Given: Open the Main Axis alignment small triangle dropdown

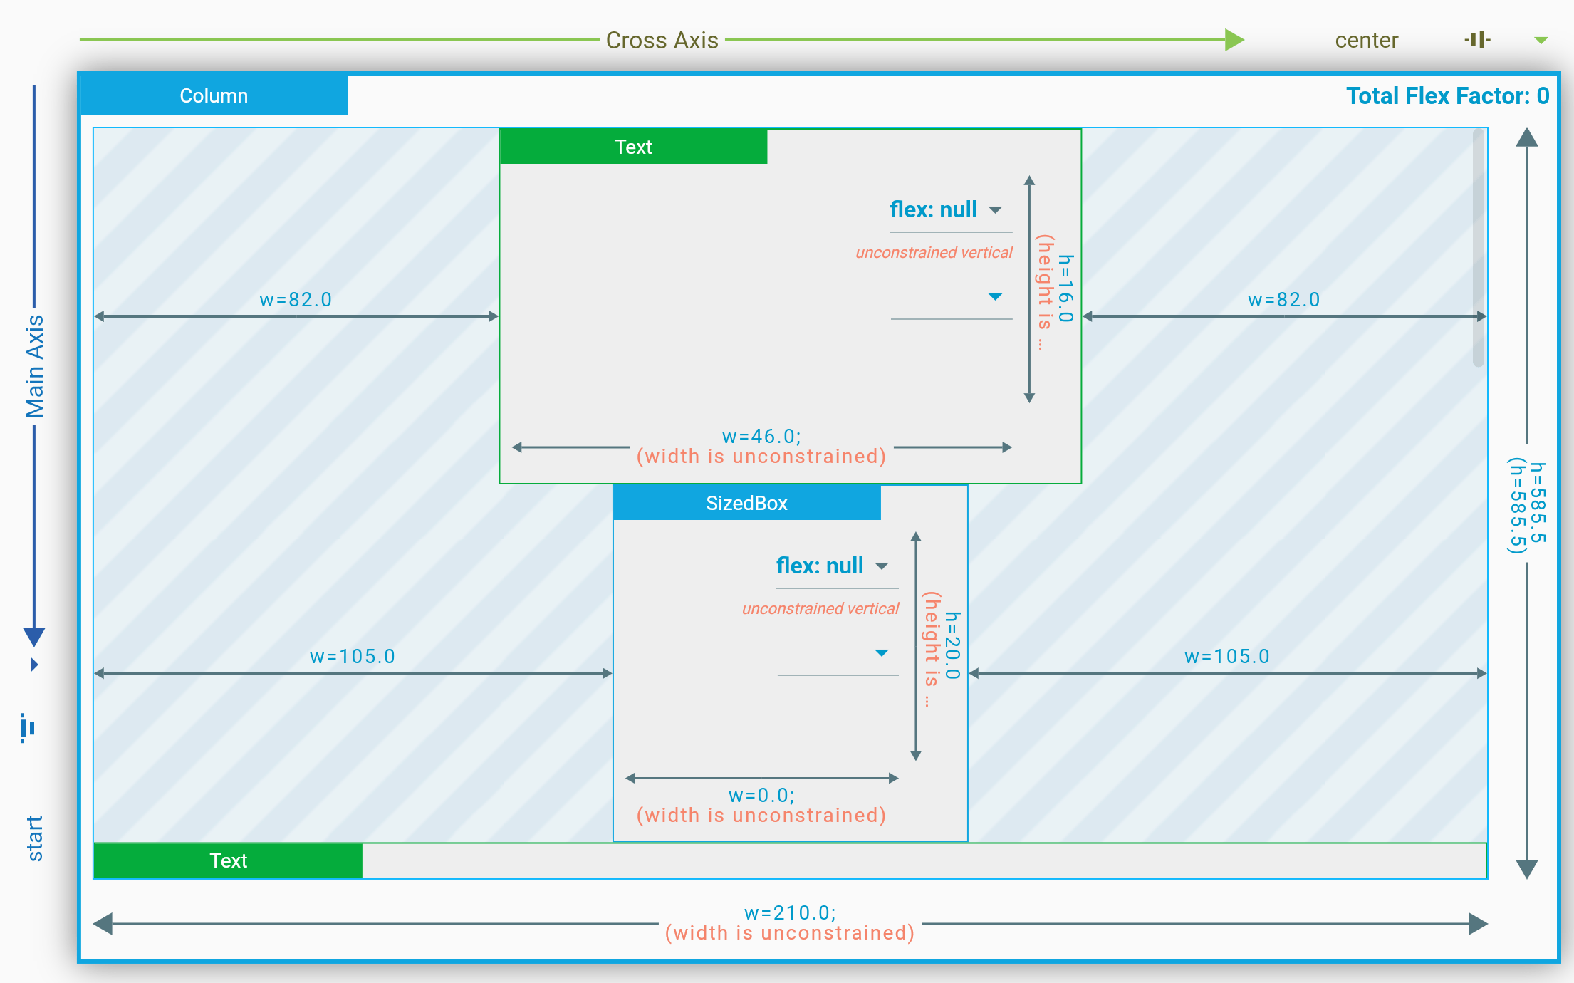Looking at the screenshot, I should (x=34, y=665).
